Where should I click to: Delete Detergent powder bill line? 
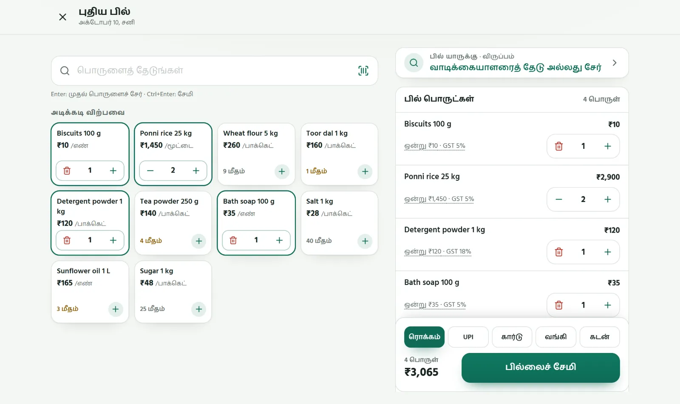coord(559,252)
